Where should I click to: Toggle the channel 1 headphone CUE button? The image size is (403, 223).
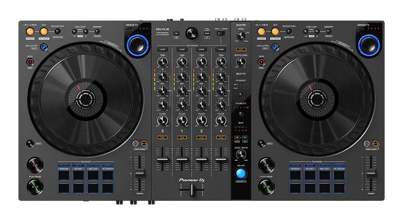[x=182, y=137]
